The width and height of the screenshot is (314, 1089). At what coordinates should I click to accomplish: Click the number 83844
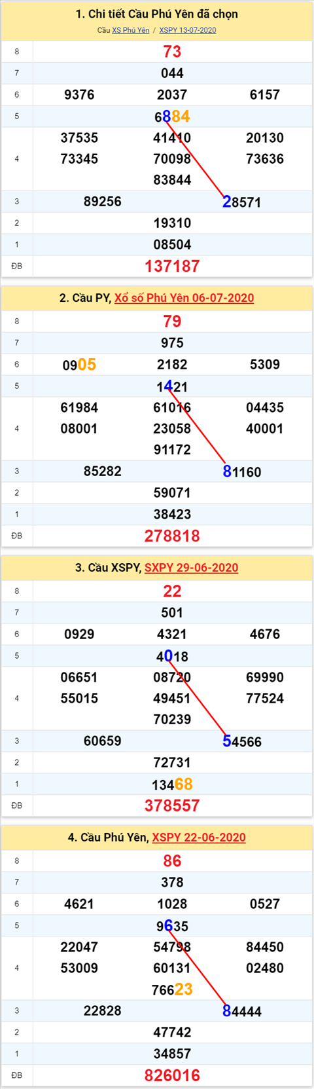172,180
